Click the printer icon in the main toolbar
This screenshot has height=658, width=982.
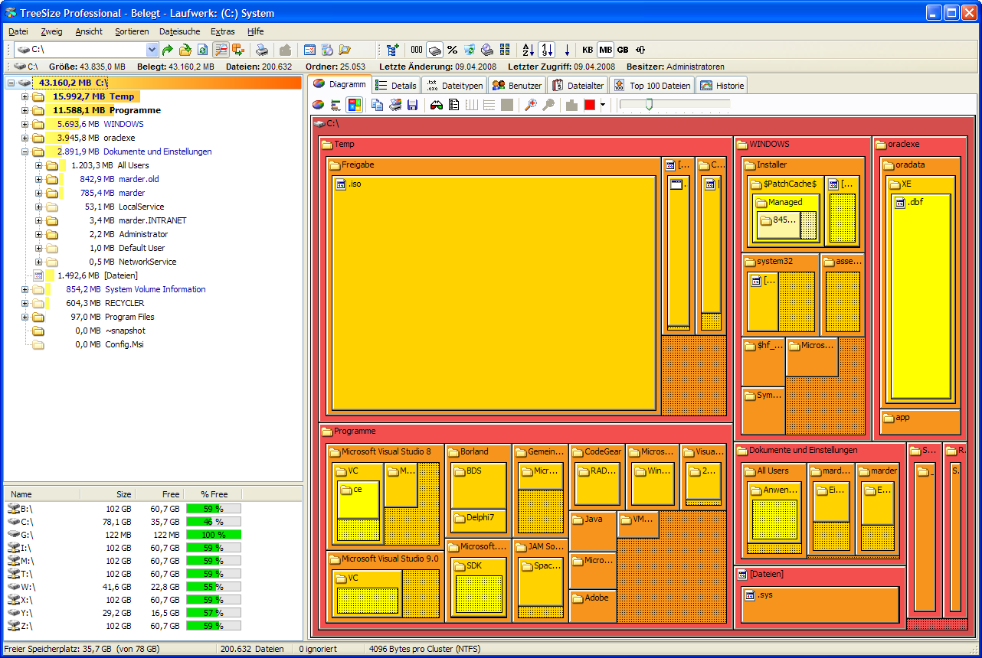[262, 50]
